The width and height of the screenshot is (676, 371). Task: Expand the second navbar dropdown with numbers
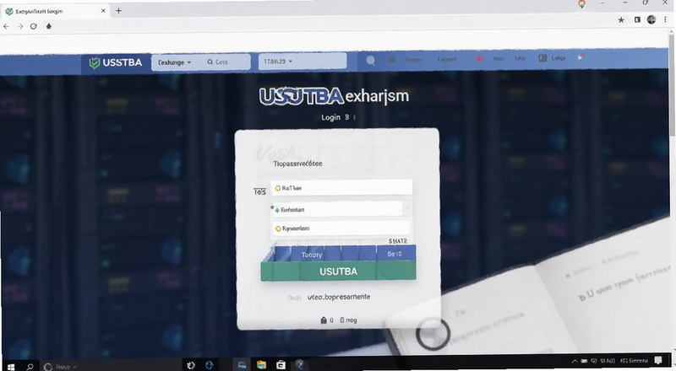(x=302, y=62)
